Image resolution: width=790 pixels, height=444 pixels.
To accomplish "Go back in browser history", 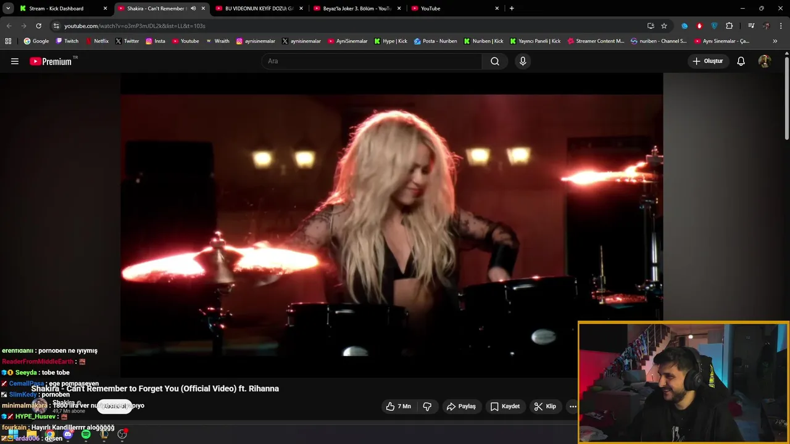I will click(9, 26).
